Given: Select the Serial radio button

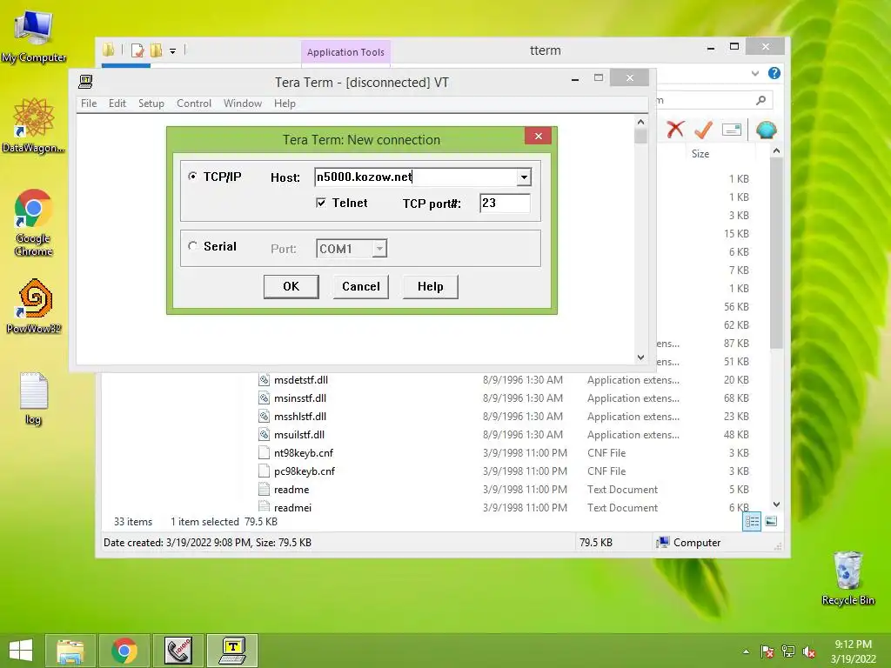Looking at the screenshot, I should pyautogui.click(x=192, y=246).
